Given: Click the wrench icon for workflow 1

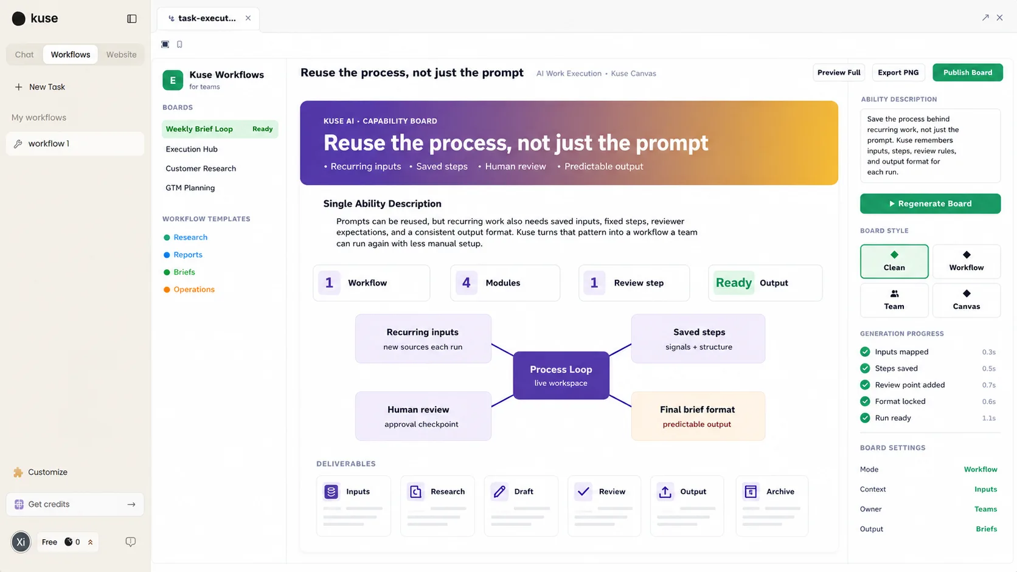Looking at the screenshot, I should pos(18,144).
